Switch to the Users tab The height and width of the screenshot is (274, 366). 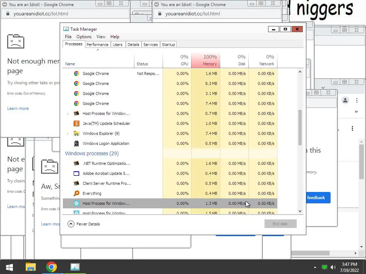[117, 45]
